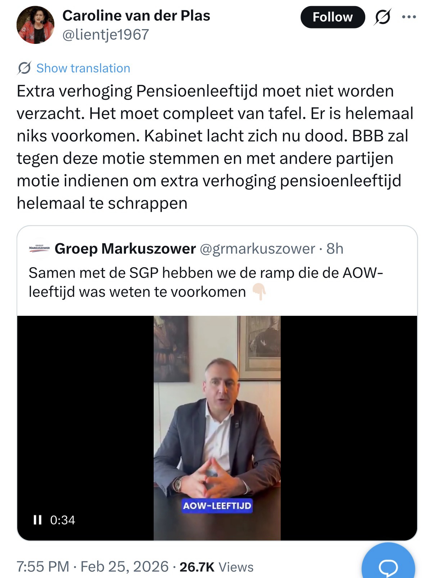Click the Groep Markuszower account name
The image size is (434, 578).
125,249
